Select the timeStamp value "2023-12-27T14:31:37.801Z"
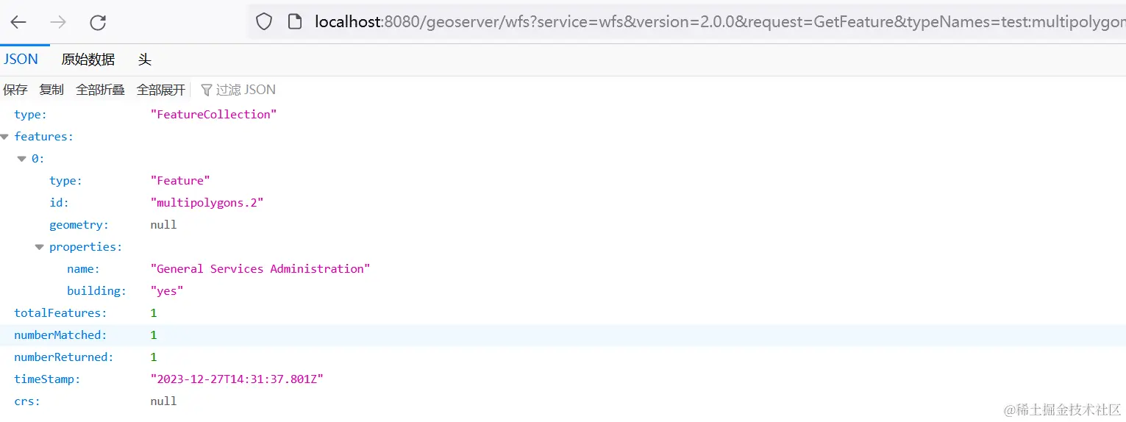 [237, 379]
